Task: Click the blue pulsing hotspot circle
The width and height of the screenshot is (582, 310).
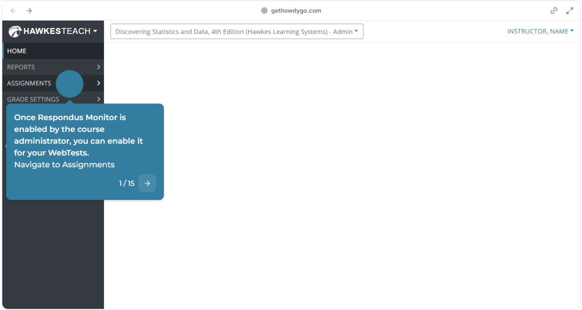Action: coord(69,84)
